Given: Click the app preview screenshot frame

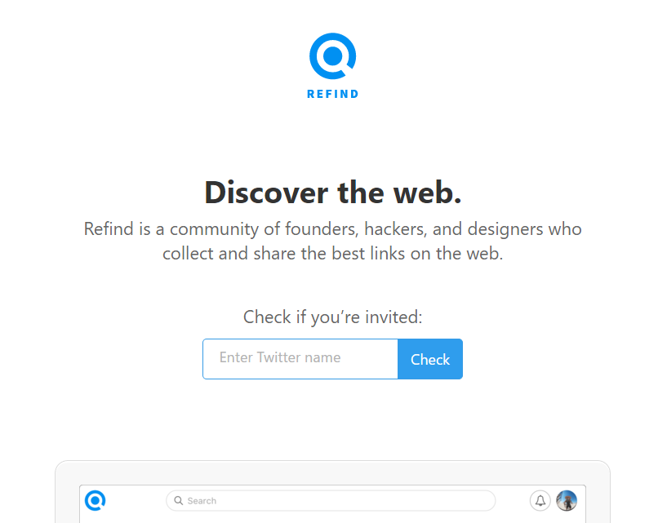Looking at the screenshot, I should pyautogui.click(x=332, y=504).
